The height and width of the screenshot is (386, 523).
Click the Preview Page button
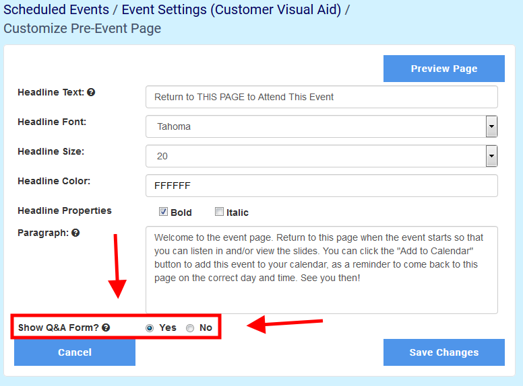pos(444,69)
